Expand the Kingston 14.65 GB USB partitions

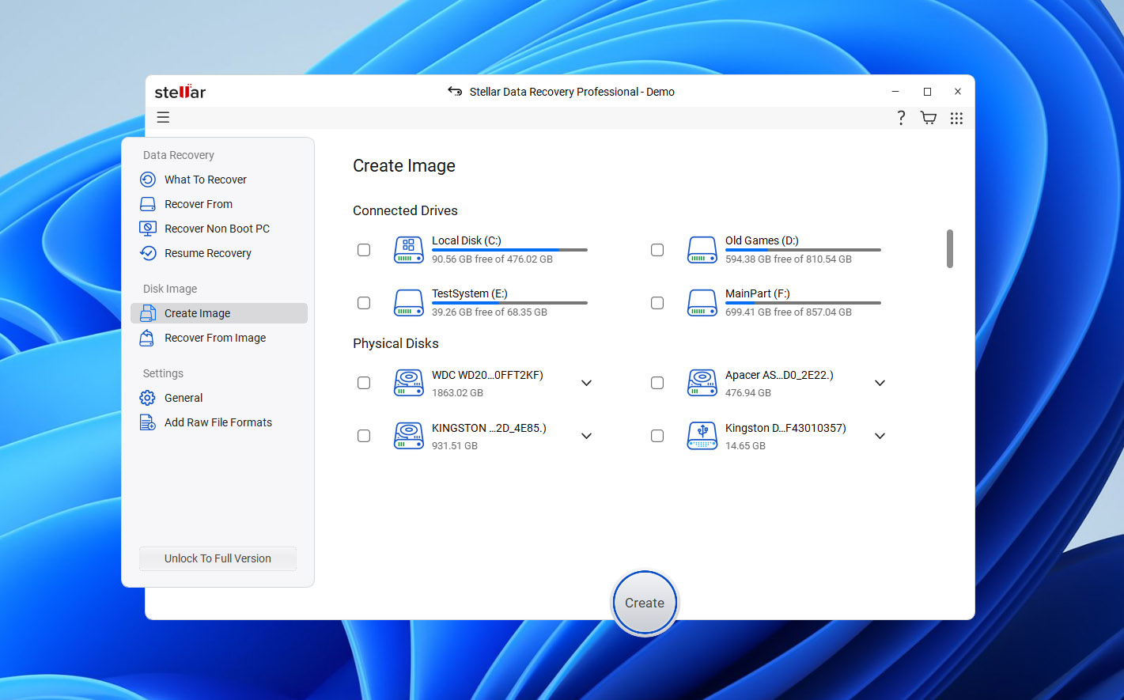pyautogui.click(x=880, y=436)
